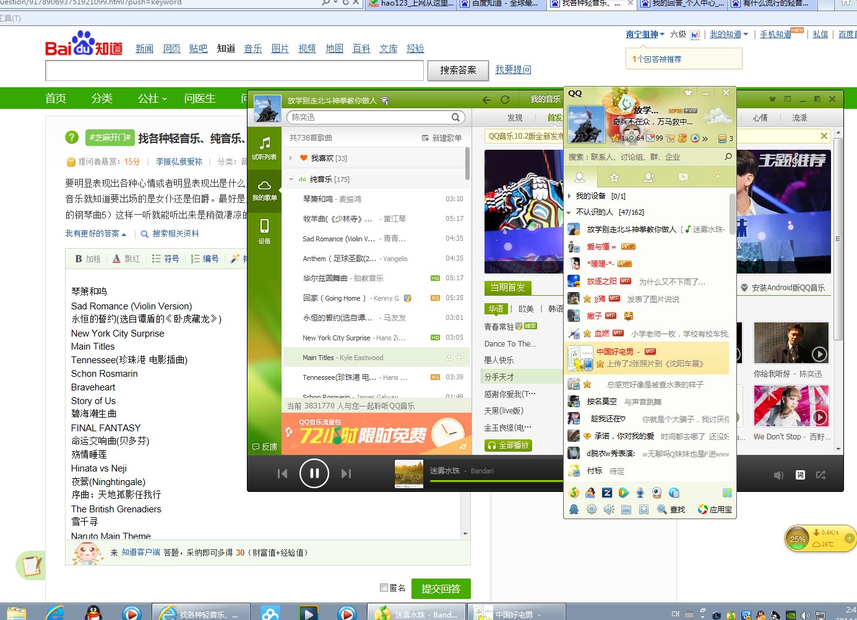
Task: Play 你给我听好 album thumbnail
Action: pyautogui.click(x=791, y=342)
